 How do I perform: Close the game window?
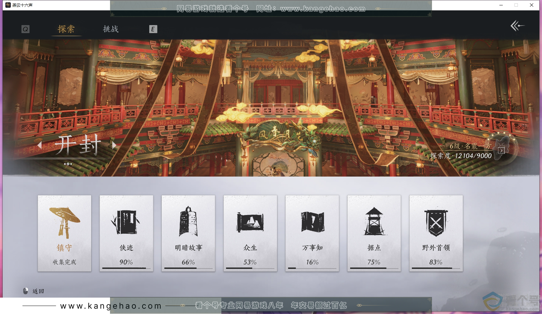pos(532,5)
